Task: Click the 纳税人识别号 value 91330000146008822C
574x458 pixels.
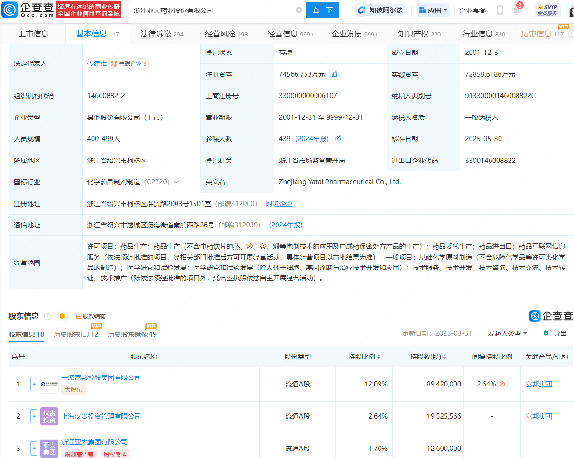Action: pyautogui.click(x=500, y=96)
